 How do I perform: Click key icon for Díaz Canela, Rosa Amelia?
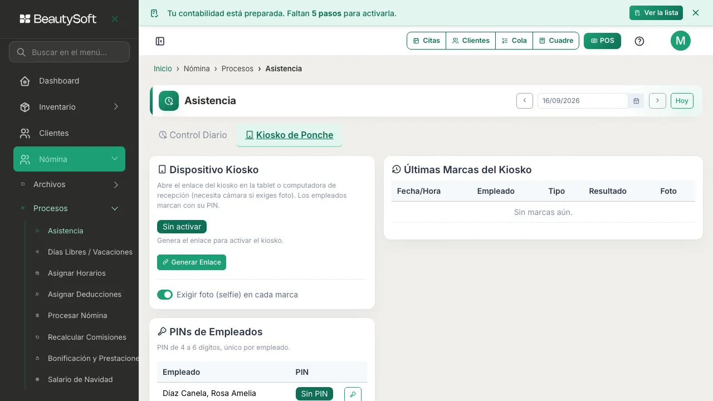coord(353,394)
